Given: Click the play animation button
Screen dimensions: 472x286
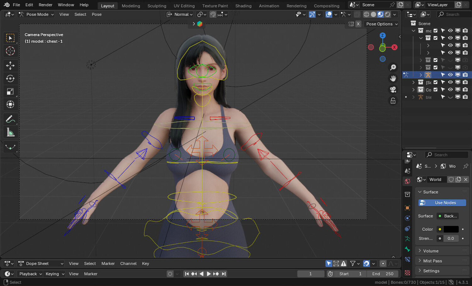Looking at the screenshot, I should (209, 274).
